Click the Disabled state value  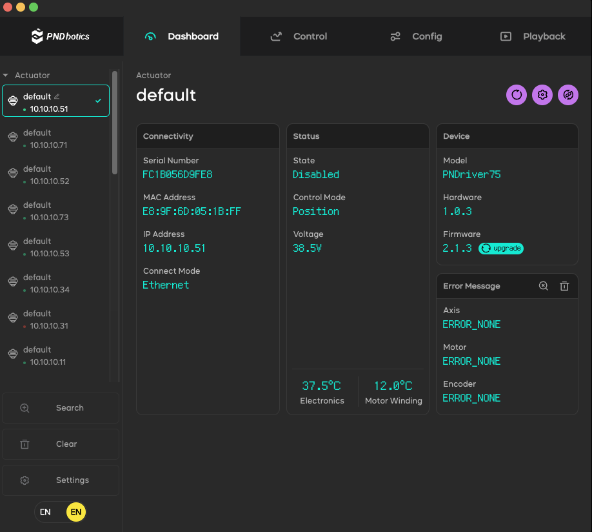316,175
